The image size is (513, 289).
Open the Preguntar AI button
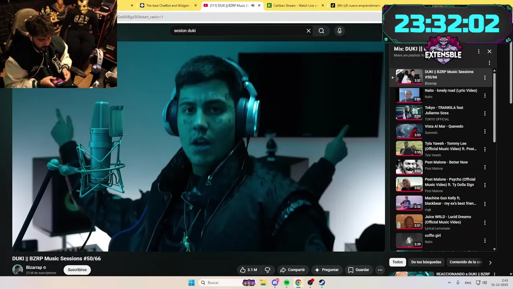(327, 270)
